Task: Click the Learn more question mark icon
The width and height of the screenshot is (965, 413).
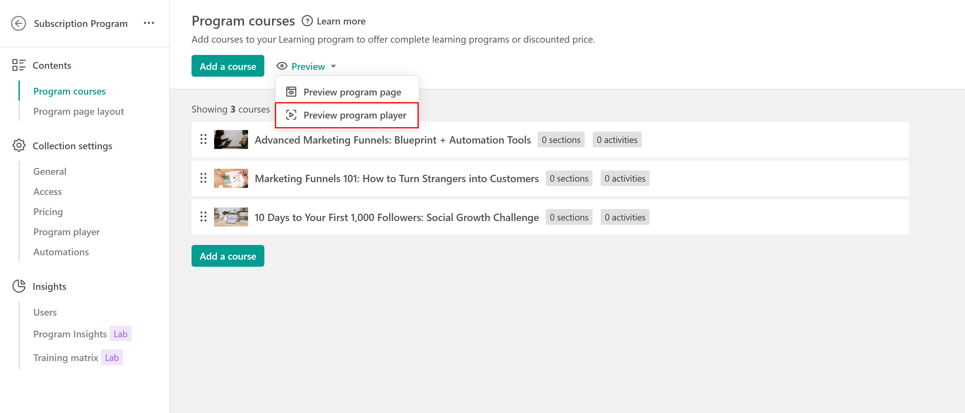Action: tap(307, 21)
